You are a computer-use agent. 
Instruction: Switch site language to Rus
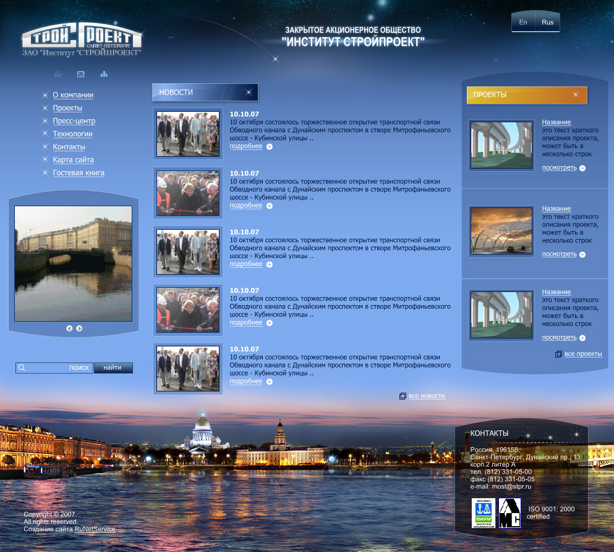coord(547,22)
